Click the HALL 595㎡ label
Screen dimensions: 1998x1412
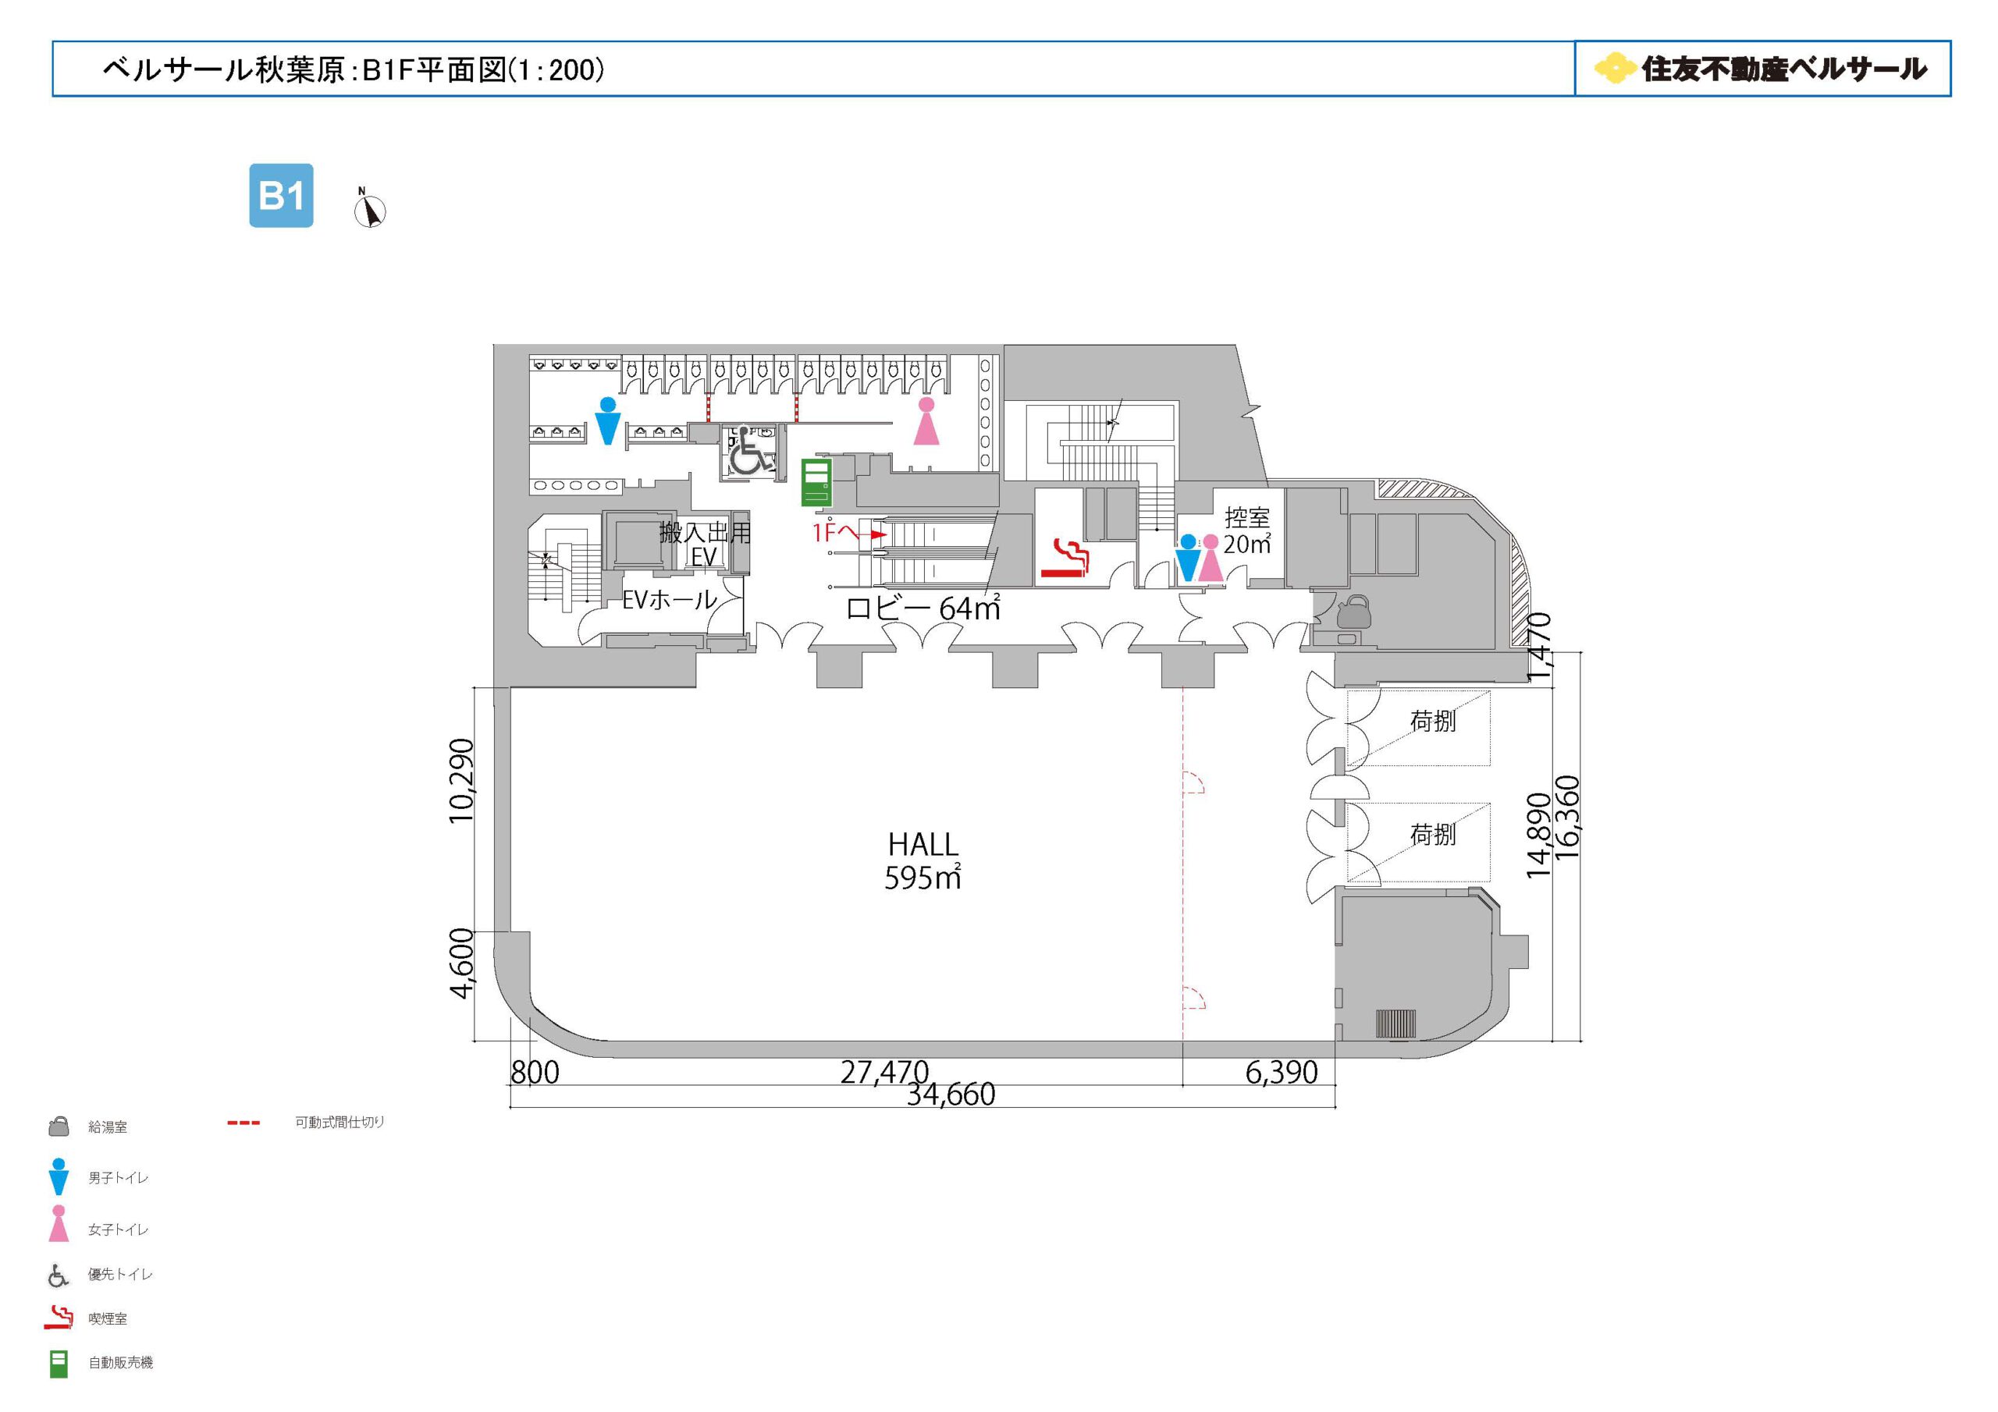point(923,860)
